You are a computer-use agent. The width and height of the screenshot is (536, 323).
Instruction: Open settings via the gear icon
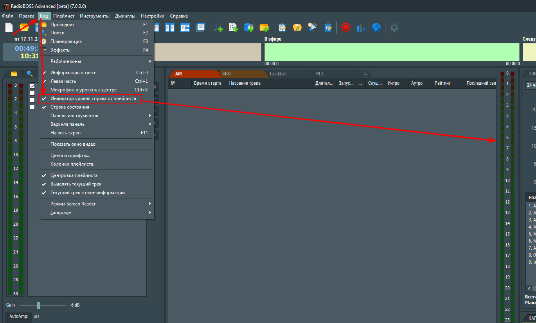pyautogui.click(x=394, y=27)
